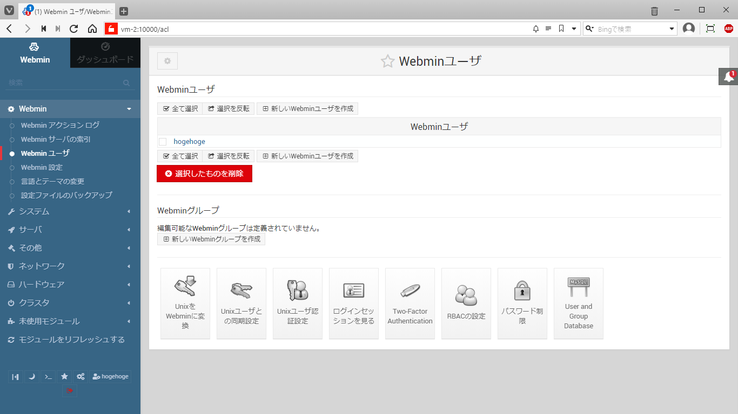Click モジュールをリフレッシュする in sidebar

(x=70, y=340)
